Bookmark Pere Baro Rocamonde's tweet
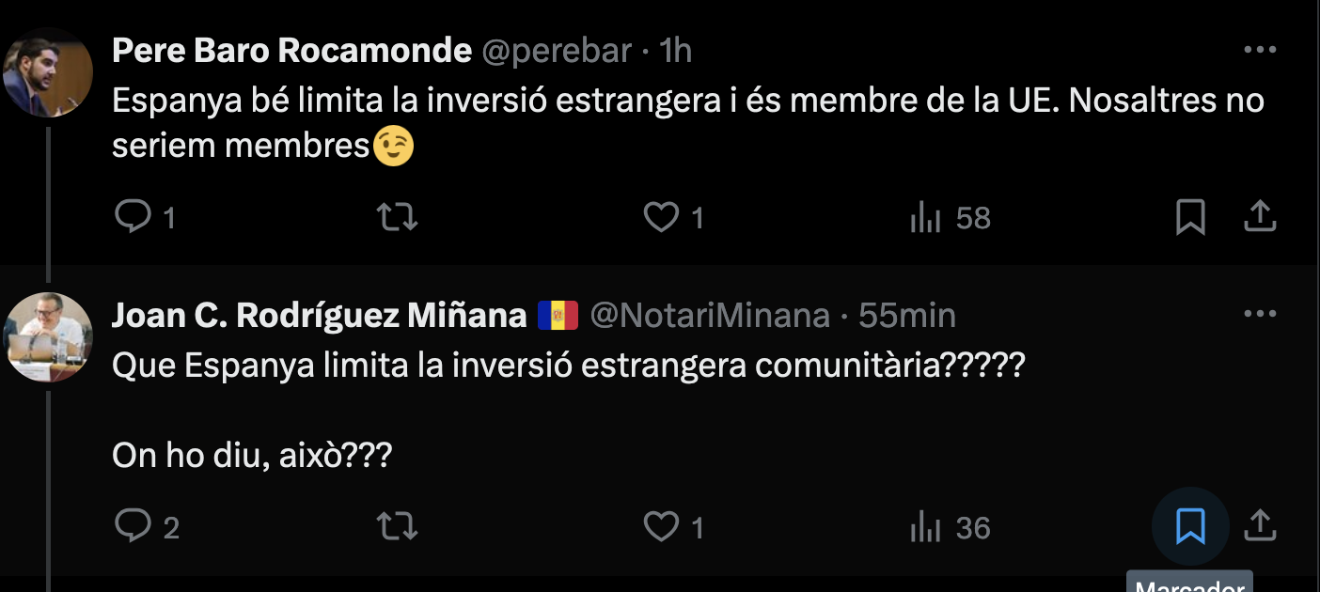This screenshot has width=1320, height=592. (x=1190, y=218)
